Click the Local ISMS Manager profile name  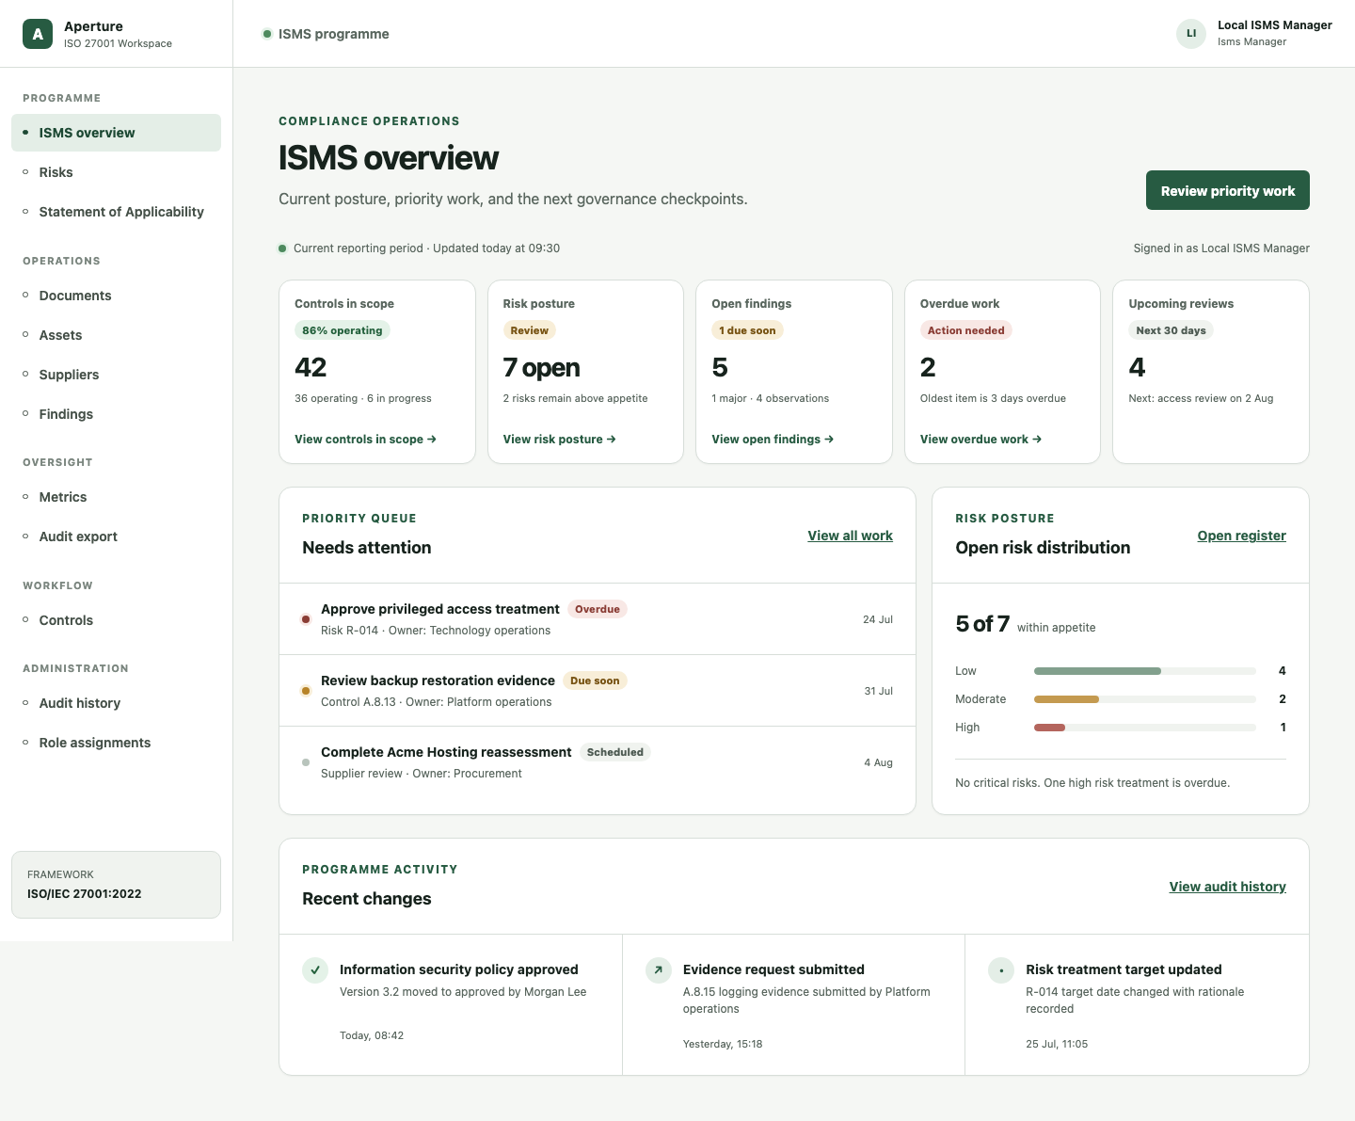tap(1274, 25)
